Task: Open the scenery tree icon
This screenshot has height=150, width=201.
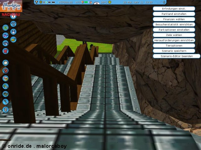Action: [x=6, y=86]
